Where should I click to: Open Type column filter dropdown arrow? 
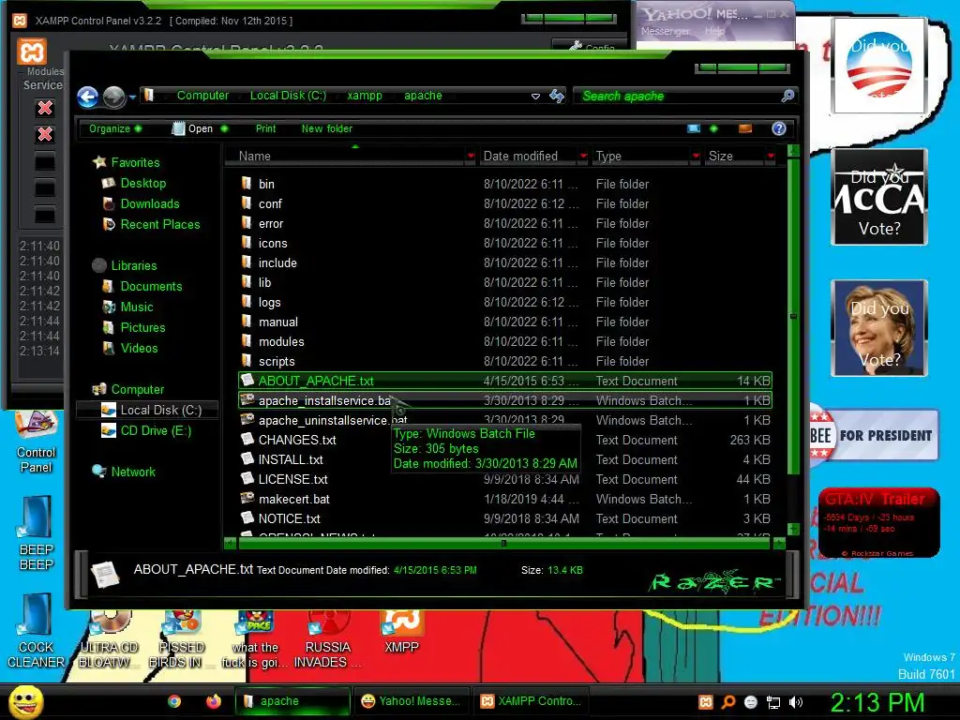697,157
